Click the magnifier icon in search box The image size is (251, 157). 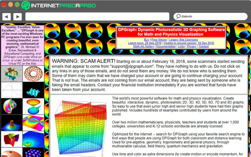(178, 16)
